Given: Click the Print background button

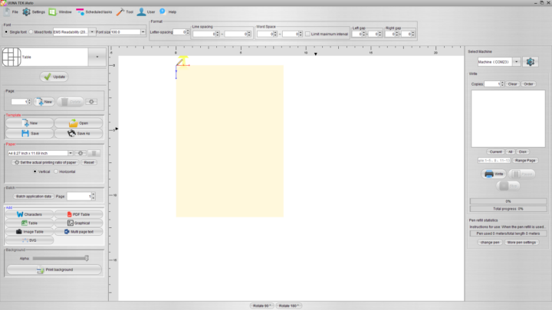Looking at the screenshot, I should (54, 269).
